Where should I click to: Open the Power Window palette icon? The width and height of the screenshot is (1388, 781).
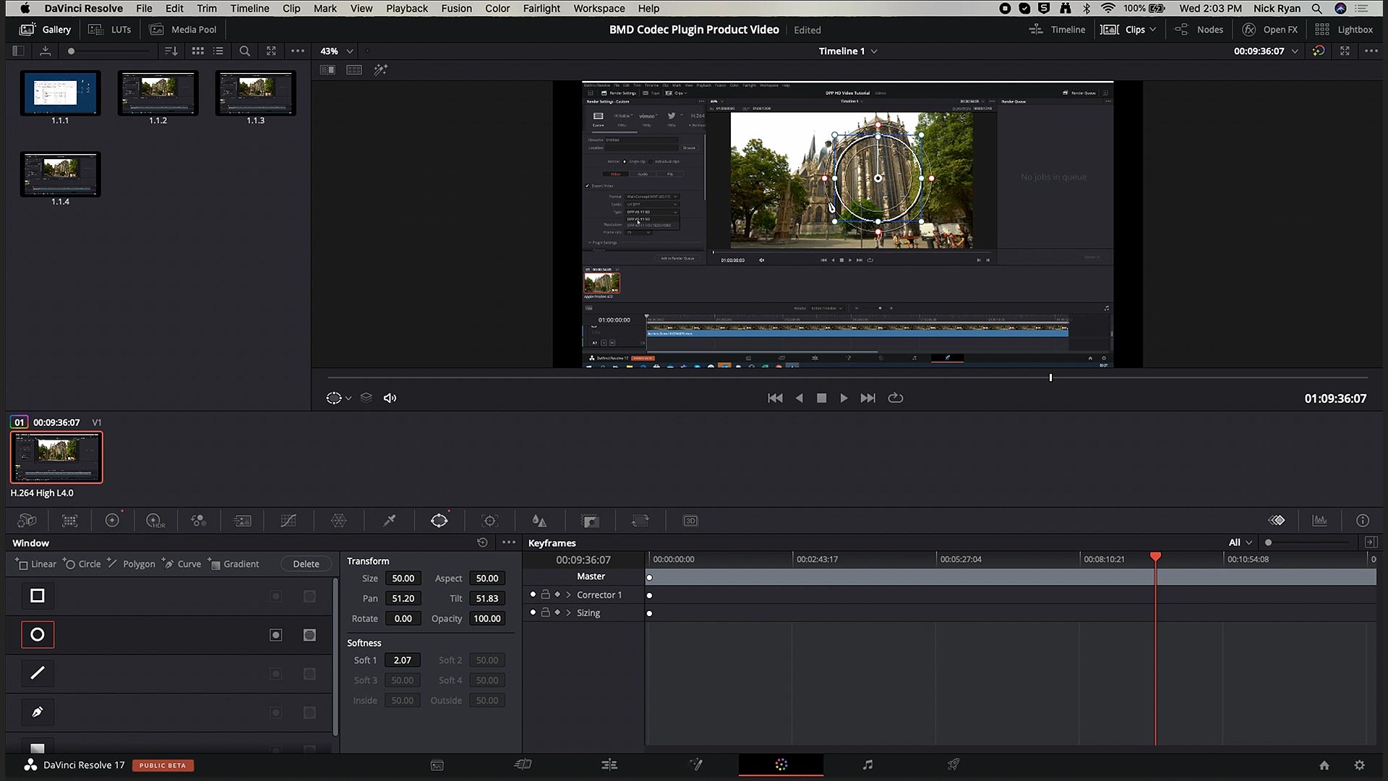(439, 521)
